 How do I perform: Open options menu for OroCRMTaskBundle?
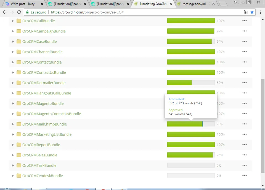(x=244, y=165)
